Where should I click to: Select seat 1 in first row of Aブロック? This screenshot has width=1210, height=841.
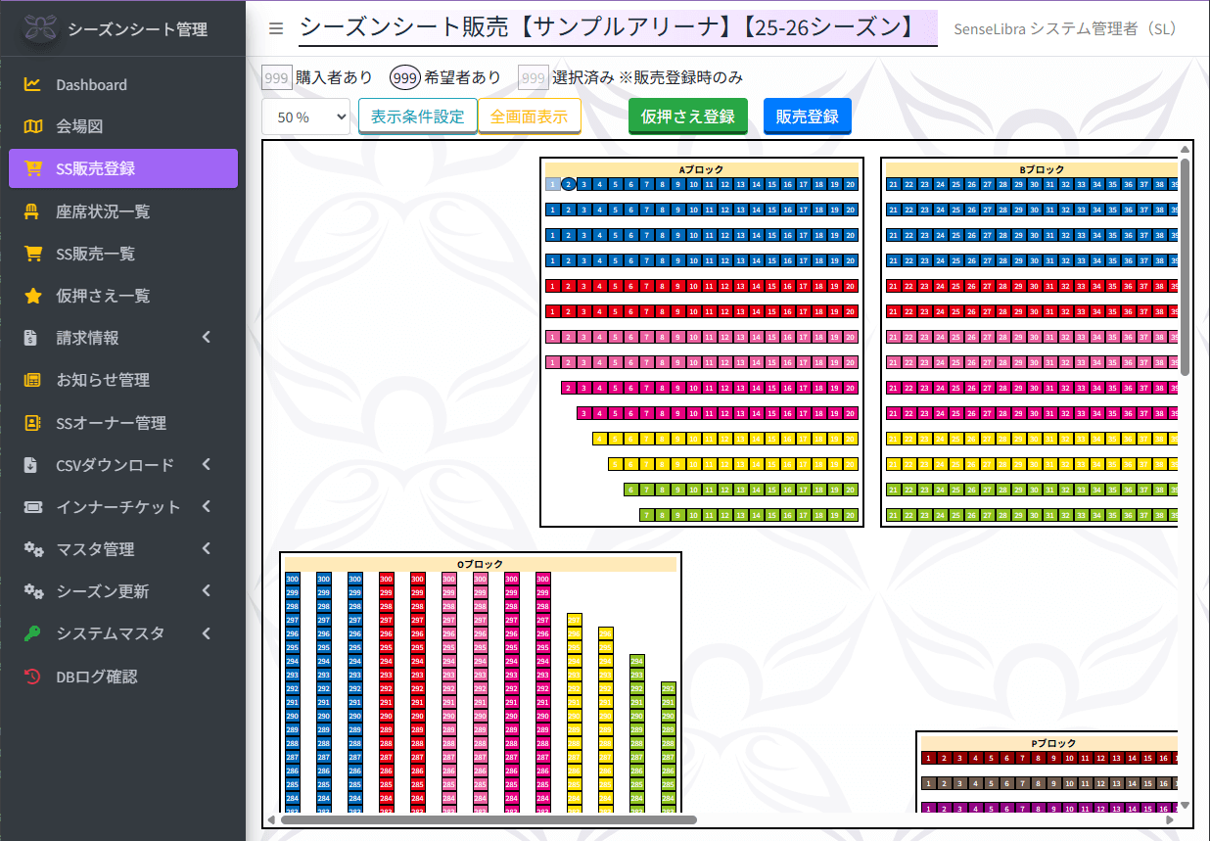[553, 184]
